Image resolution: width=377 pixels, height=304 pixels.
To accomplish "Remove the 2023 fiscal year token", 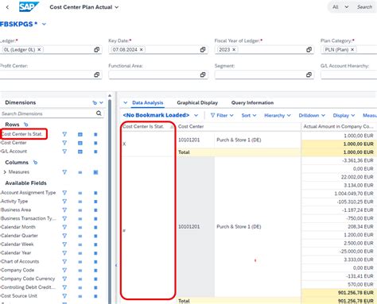I will click(234, 49).
